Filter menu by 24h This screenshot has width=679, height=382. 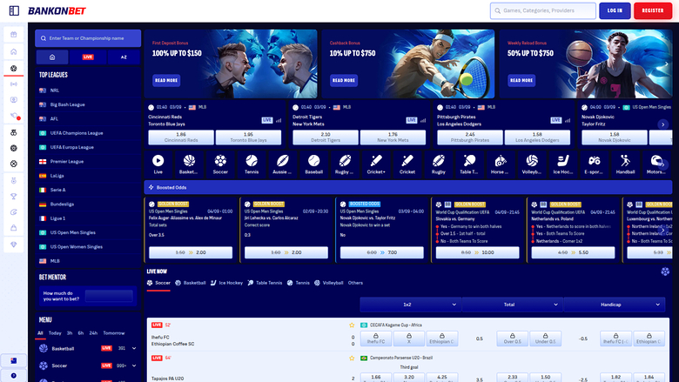click(x=93, y=333)
